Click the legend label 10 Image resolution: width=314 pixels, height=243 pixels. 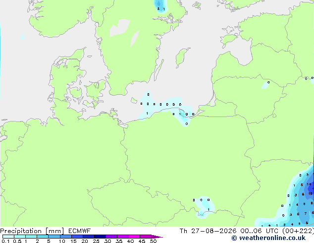[x=62, y=241]
